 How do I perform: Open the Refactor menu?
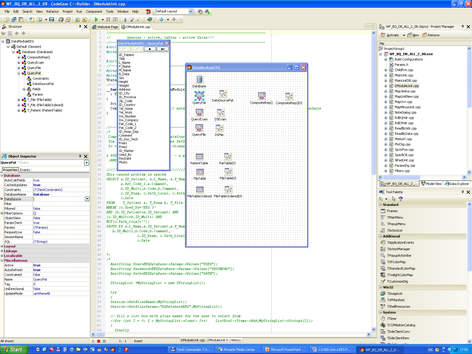[x=53, y=12]
